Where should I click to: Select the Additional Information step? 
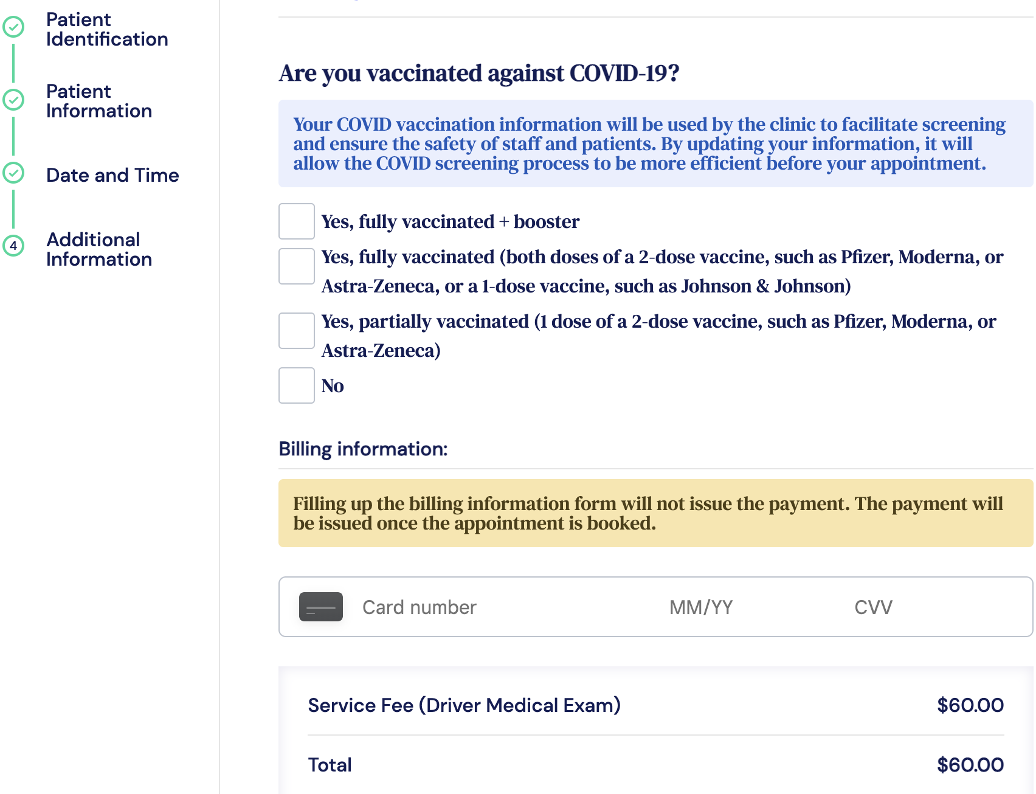click(x=99, y=249)
